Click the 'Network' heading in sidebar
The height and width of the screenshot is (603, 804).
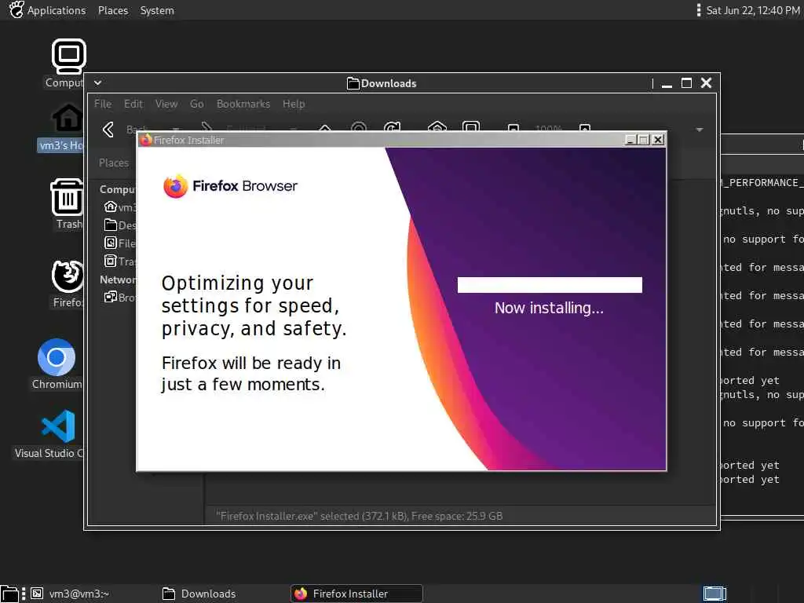[118, 280]
